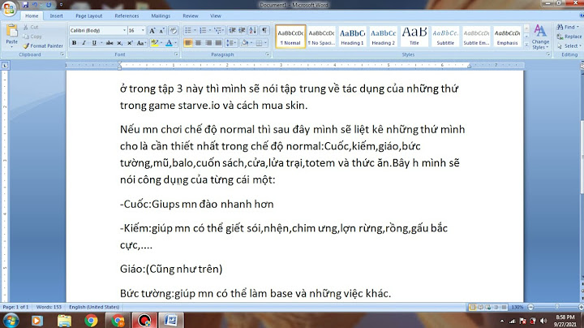
Task: Open the Mailings ribbon tab
Action: (x=161, y=16)
